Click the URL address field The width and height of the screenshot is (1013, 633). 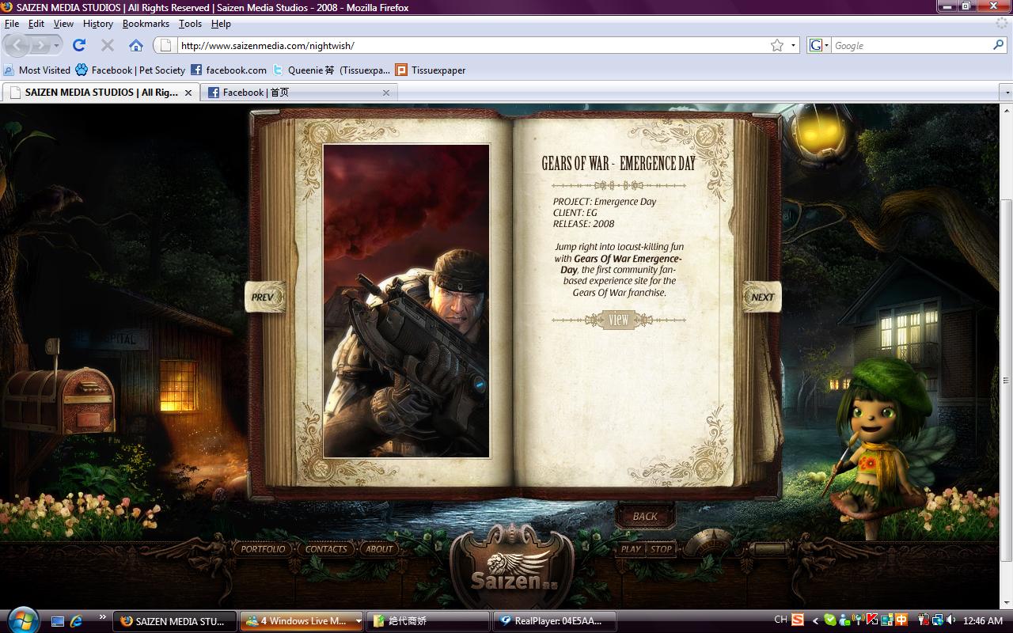tap(473, 45)
